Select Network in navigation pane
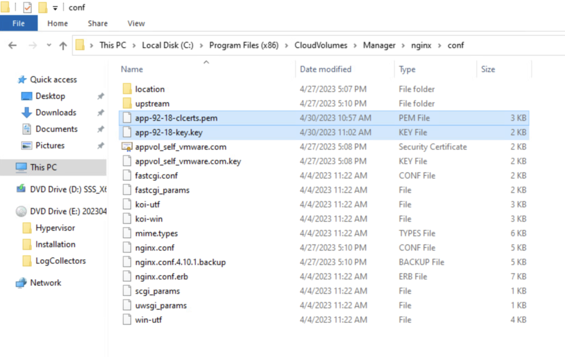The height and width of the screenshot is (357, 565). click(45, 283)
